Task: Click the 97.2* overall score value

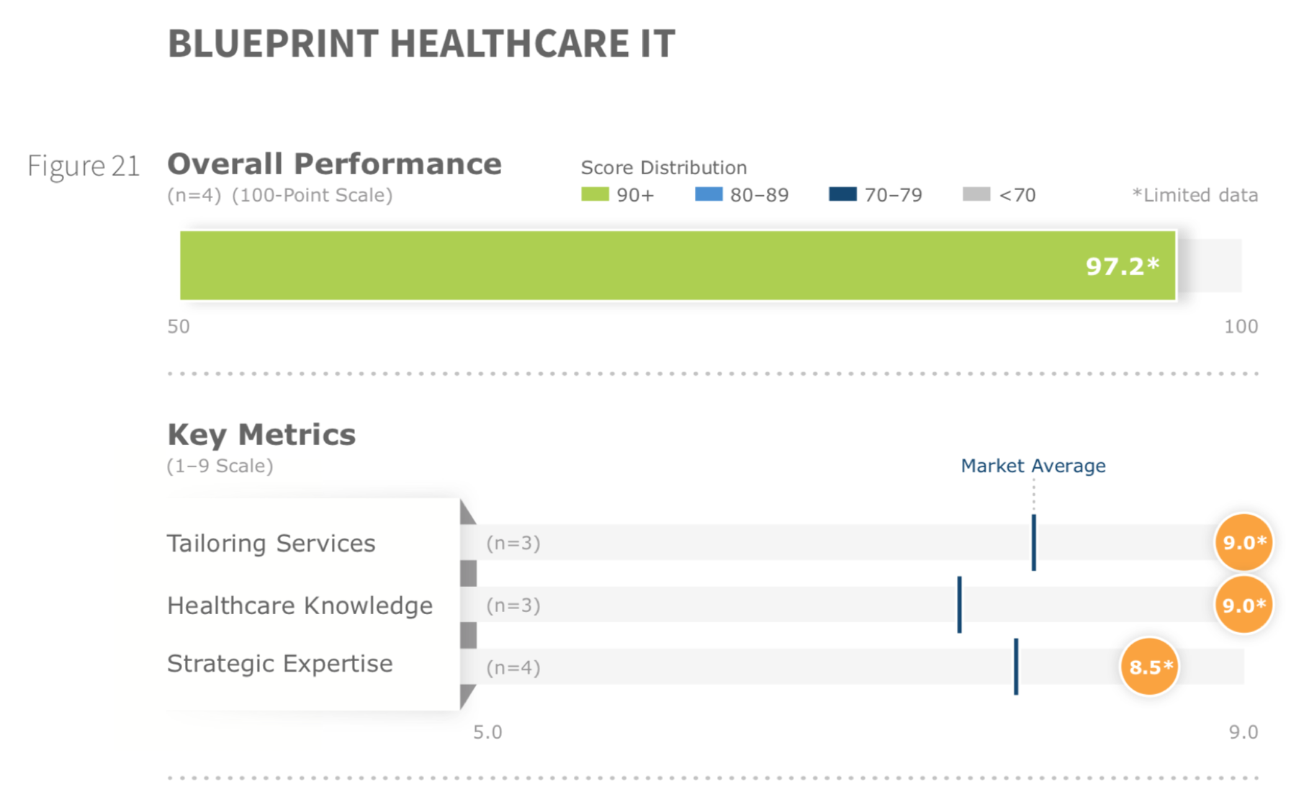Action: (1122, 266)
